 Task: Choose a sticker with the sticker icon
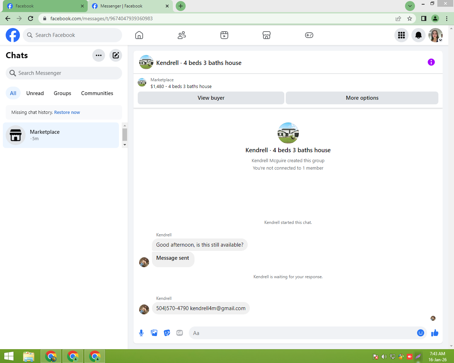pos(167,333)
